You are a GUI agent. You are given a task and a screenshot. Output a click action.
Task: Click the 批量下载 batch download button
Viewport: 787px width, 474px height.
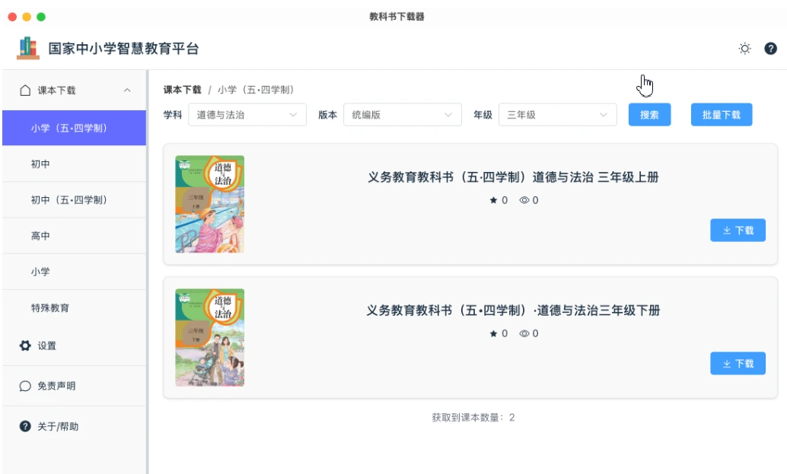[721, 115]
